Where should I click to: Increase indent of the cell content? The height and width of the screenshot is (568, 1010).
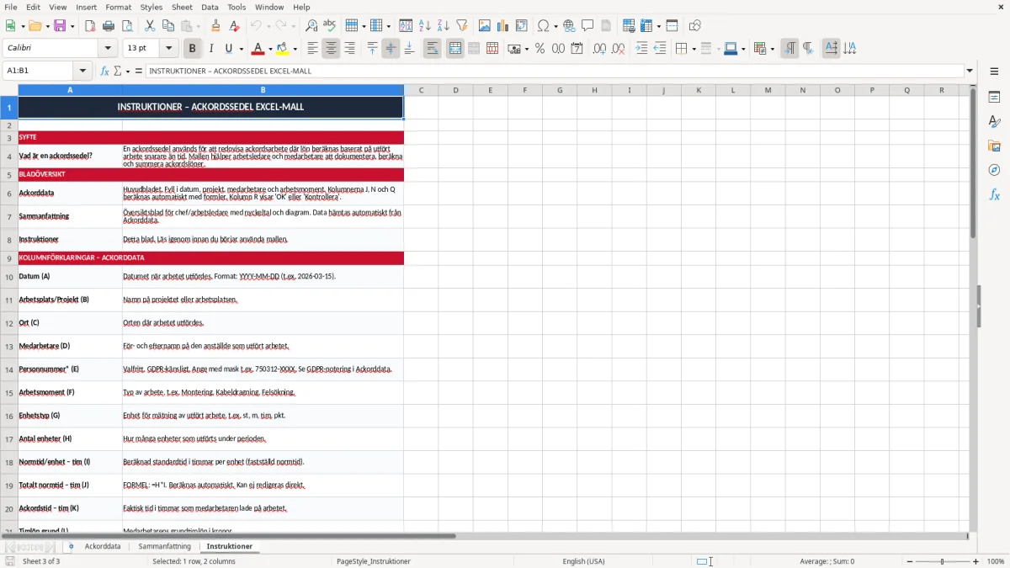[x=641, y=49]
